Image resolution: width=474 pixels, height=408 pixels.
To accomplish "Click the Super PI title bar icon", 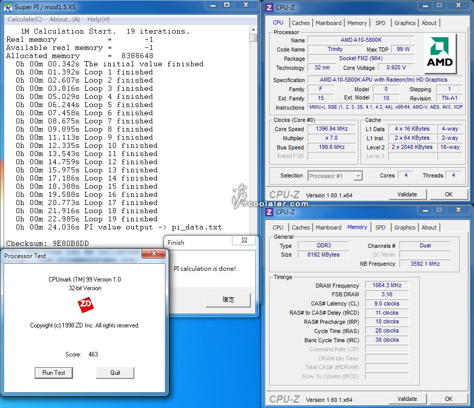I will click(x=7, y=6).
